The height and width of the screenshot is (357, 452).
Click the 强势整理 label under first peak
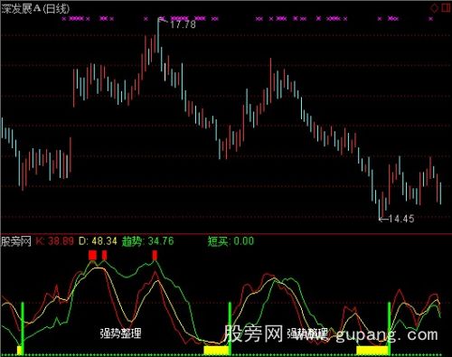(x=120, y=334)
